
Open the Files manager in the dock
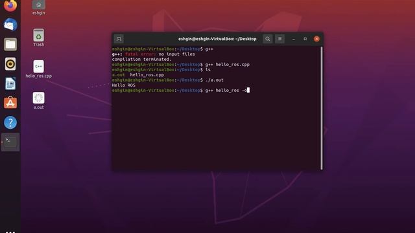[x=10, y=44]
